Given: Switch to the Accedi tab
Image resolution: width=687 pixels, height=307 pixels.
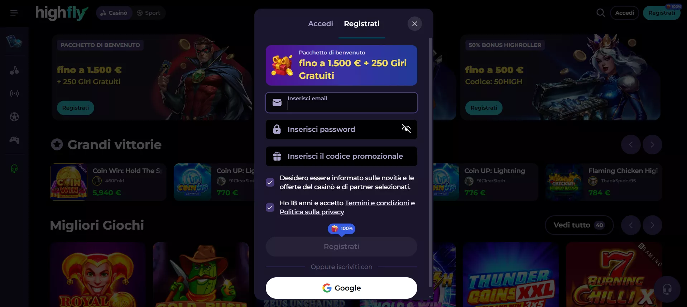Looking at the screenshot, I should (x=321, y=24).
